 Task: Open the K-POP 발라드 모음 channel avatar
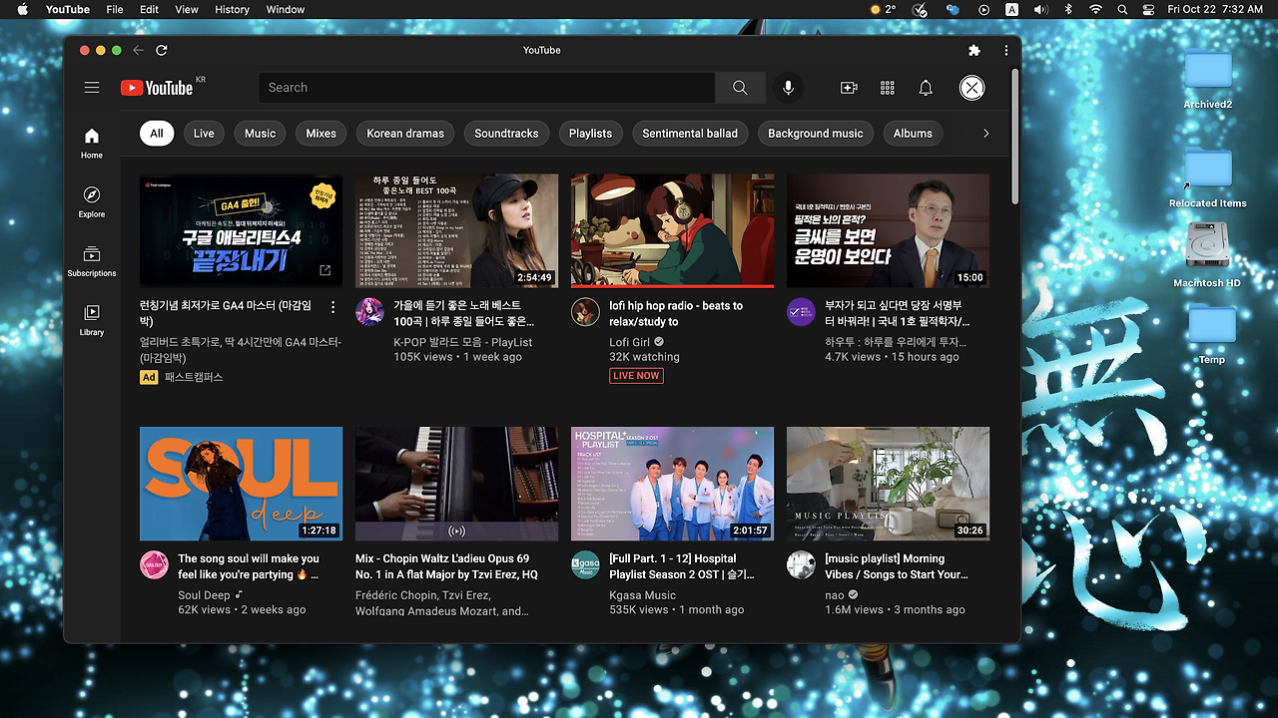pyautogui.click(x=370, y=312)
